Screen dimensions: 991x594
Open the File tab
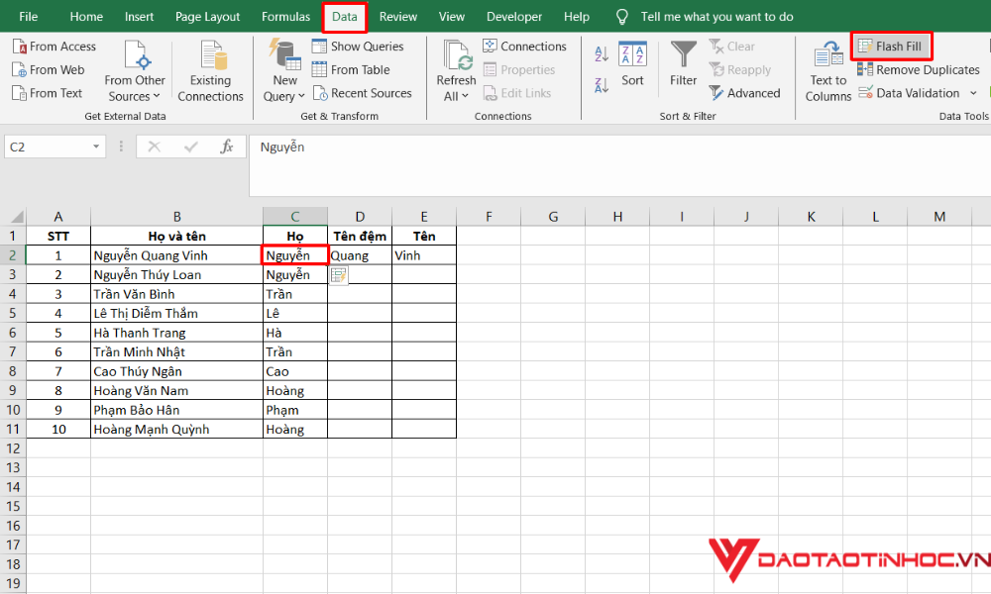pos(29,17)
